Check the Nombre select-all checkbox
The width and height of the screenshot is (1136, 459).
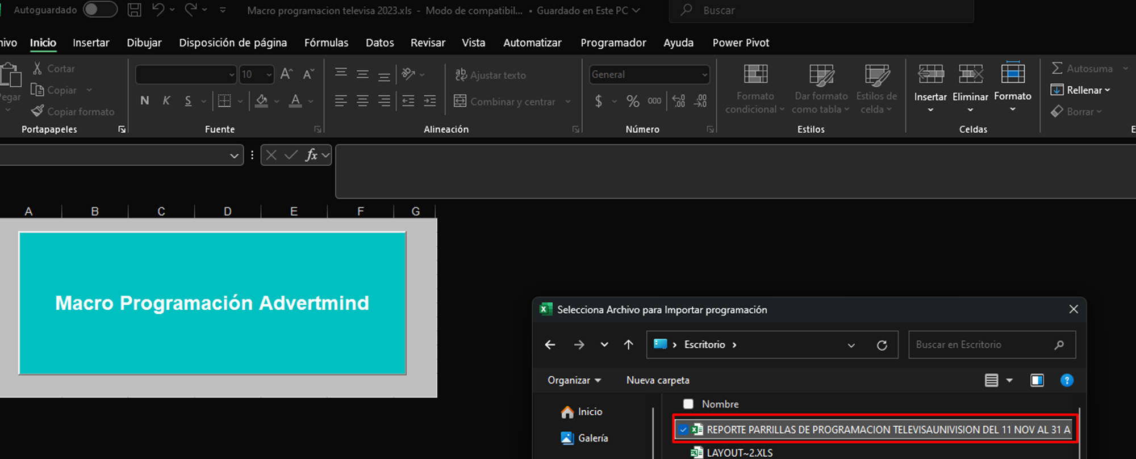point(688,404)
